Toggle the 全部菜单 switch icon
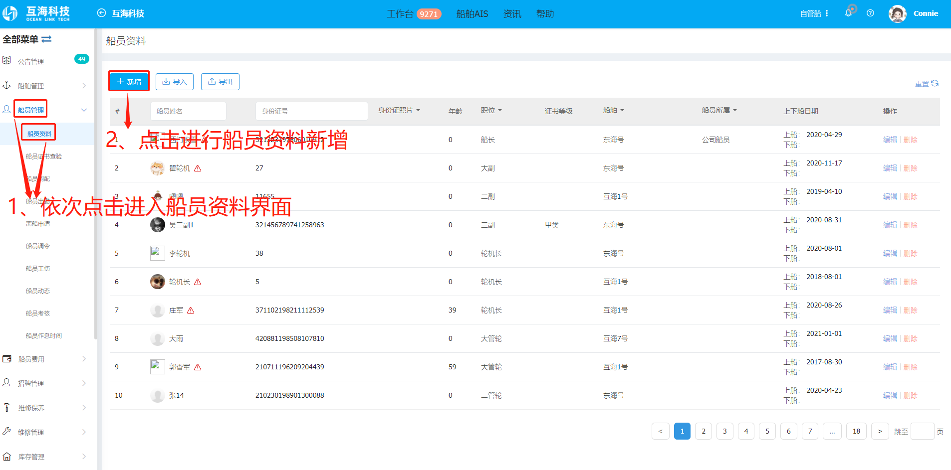The height and width of the screenshot is (470, 951). [x=46, y=39]
